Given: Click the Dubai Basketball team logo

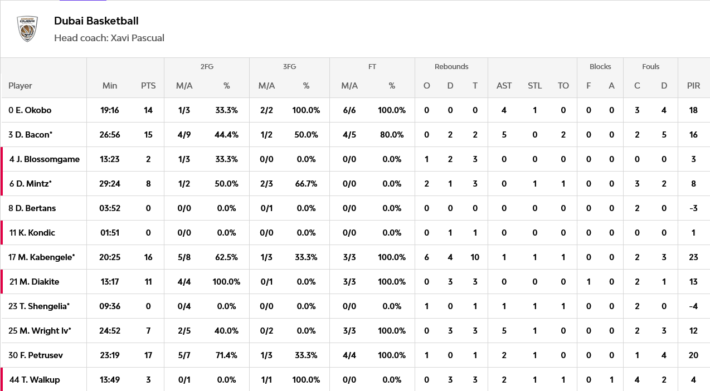Looking at the screenshot, I should (x=27, y=29).
